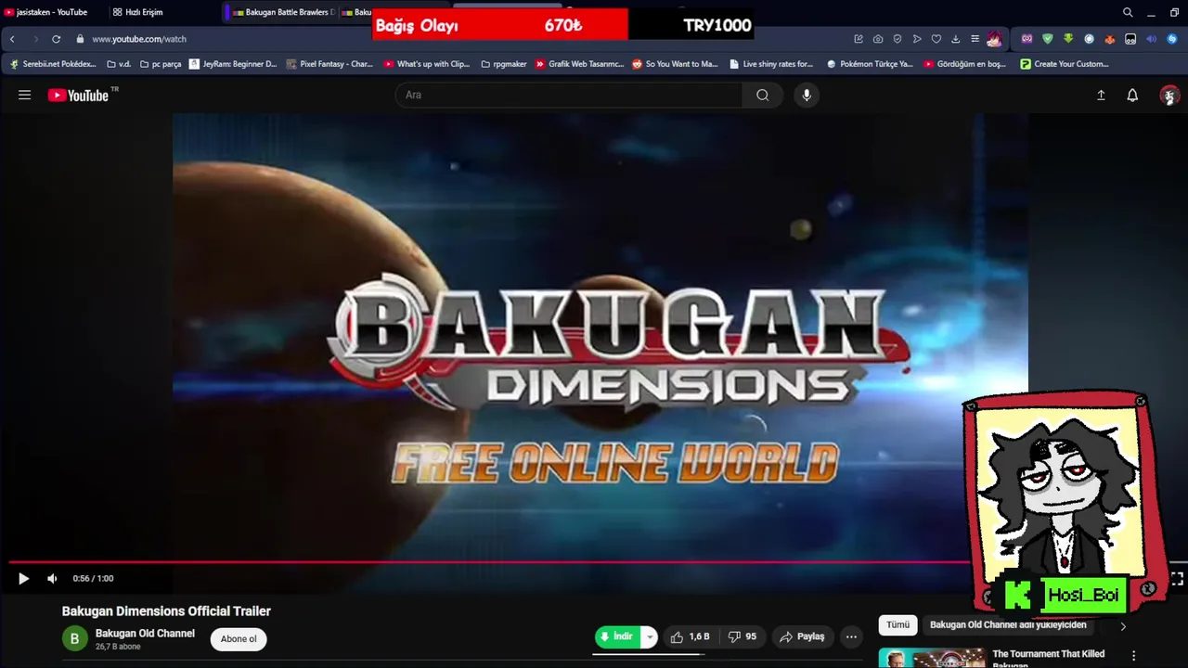Open the Gördüğüm en boş... bookmark
Viewport: 1188px width, 668px height.
[x=965, y=64]
